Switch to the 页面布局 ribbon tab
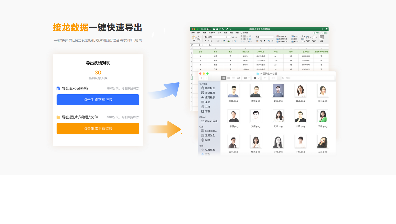 (x=212, y=33)
